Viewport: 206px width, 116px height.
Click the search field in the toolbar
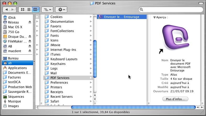(171, 9)
